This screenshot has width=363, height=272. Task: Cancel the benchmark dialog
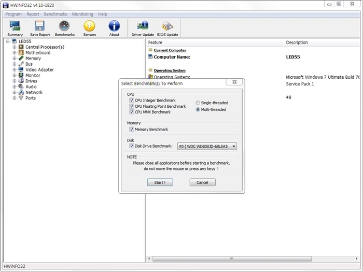click(x=203, y=182)
